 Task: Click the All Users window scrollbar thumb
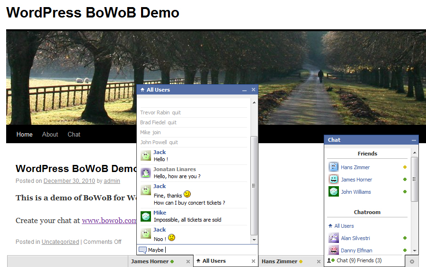click(x=254, y=186)
